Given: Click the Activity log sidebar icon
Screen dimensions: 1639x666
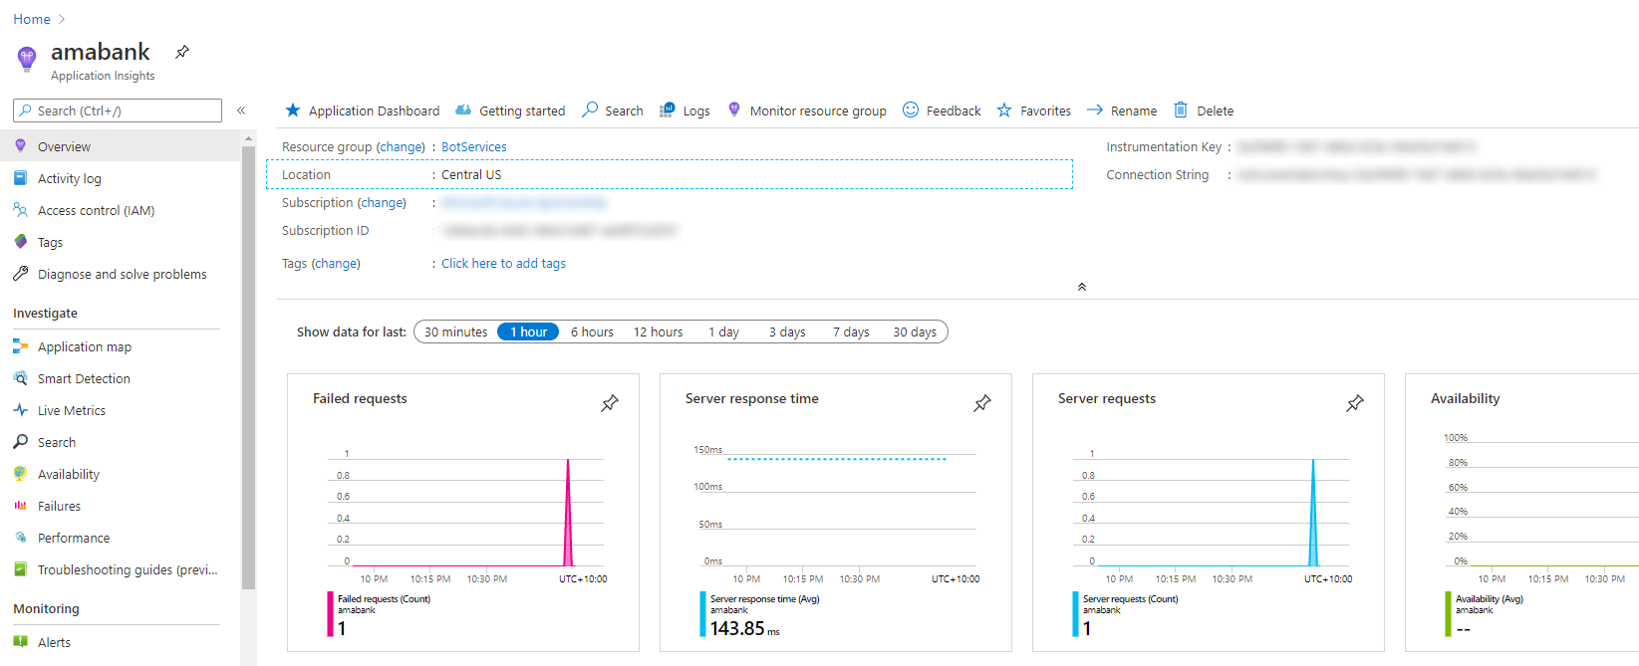Looking at the screenshot, I should pyautogui.click(x=20, y=178).
